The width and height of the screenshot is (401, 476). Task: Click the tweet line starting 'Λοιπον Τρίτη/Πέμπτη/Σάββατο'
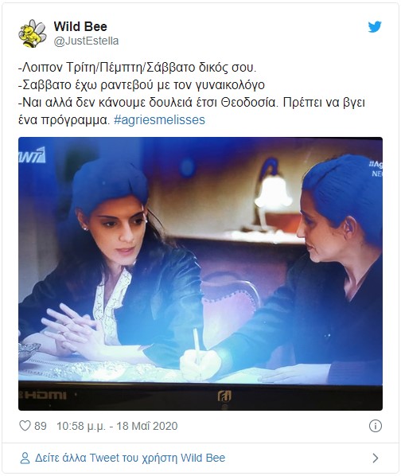(138, 68)
